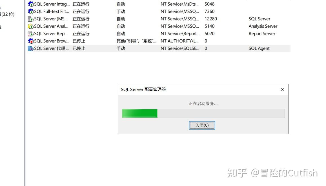Click the 手动 startup mode of SQL Server 代理
Viewport: 326px width, 186px height.
[x=121, y=48]
